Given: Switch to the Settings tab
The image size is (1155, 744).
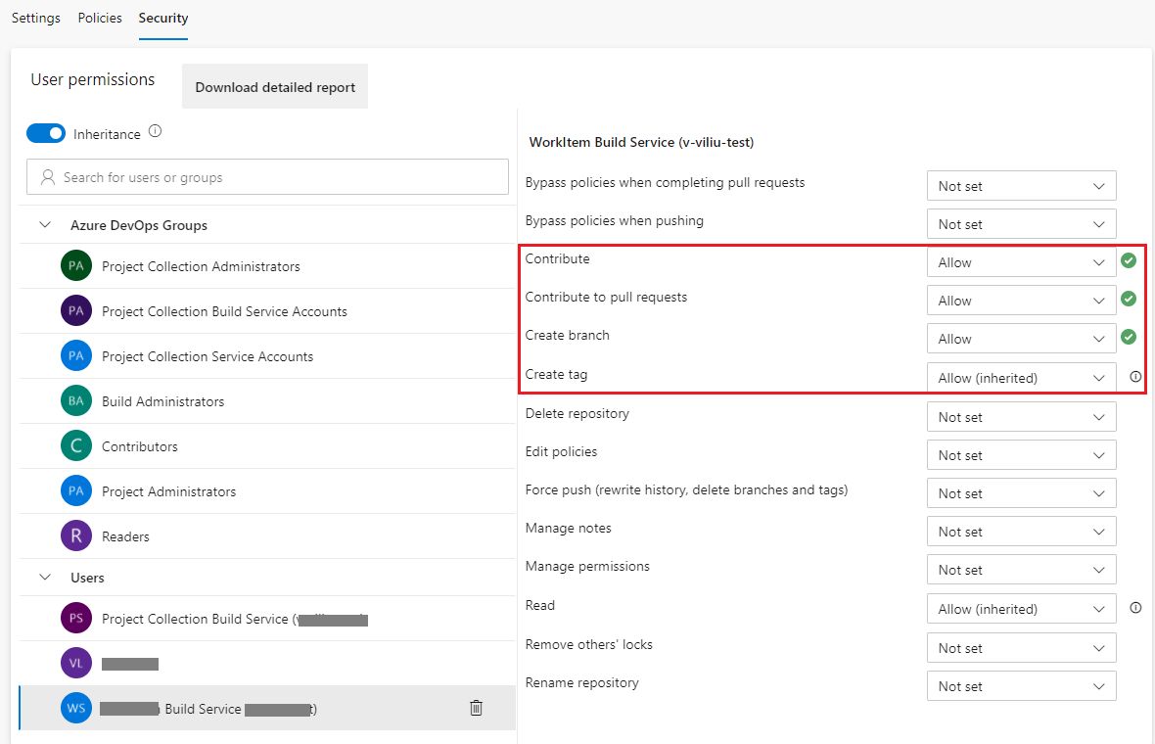Looking at the screenshot, I should [x=36, y=18].
